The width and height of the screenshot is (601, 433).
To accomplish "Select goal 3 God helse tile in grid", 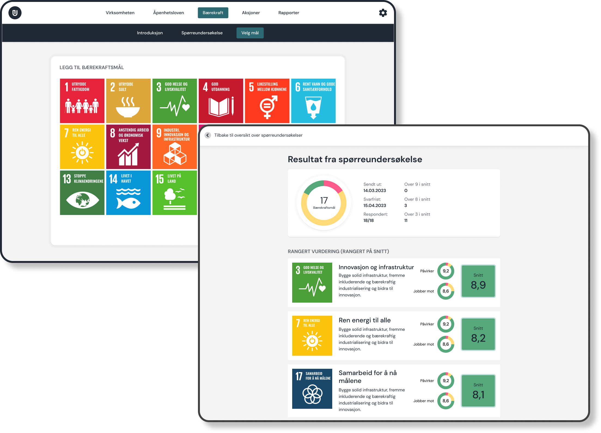I will [x=175, y=101].
